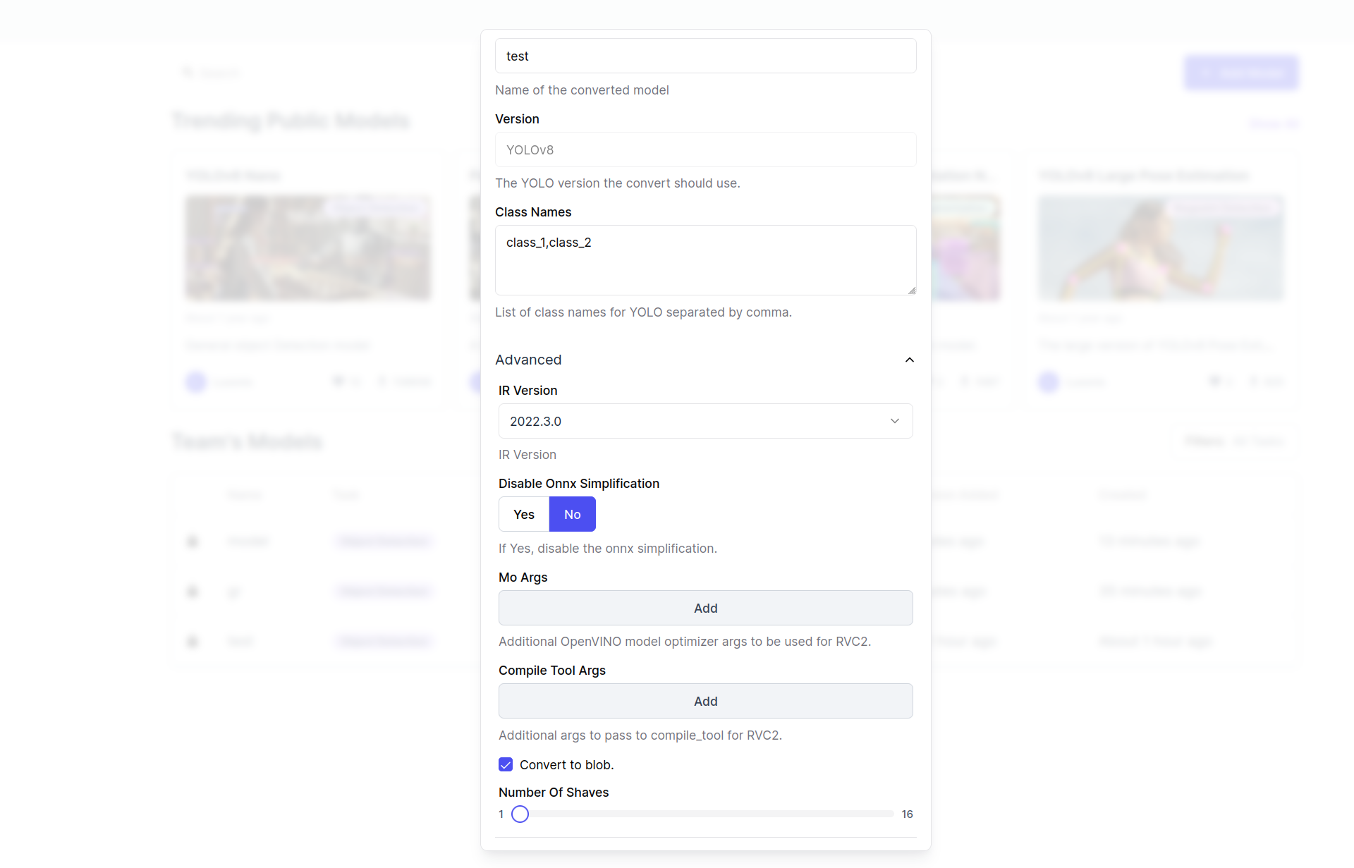Click the IR Version dropdown arrow icon

894,421
